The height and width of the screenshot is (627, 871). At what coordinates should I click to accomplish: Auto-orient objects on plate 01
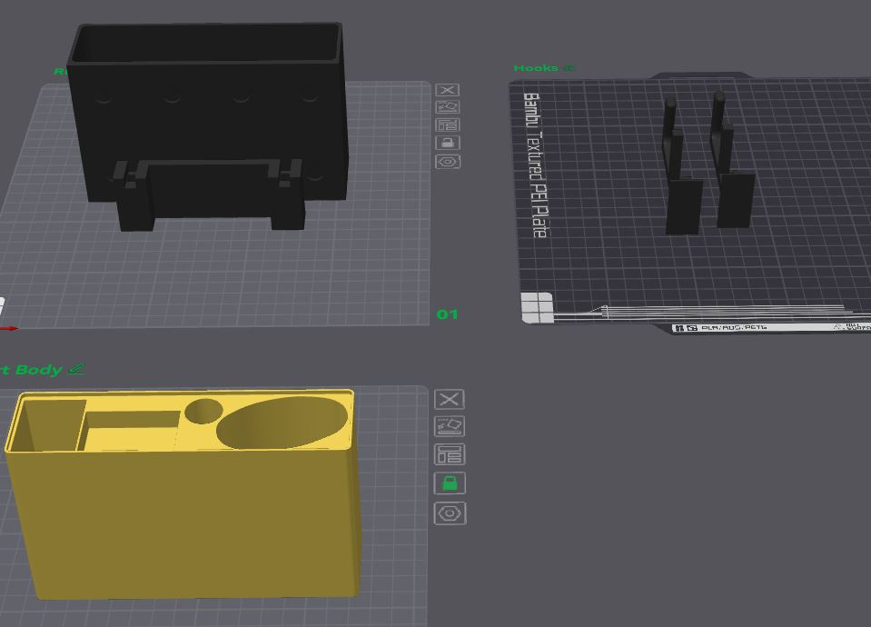(x=447, y=107)
